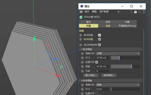
Task: Open the magnifier search icon
Action: [131, 12]
